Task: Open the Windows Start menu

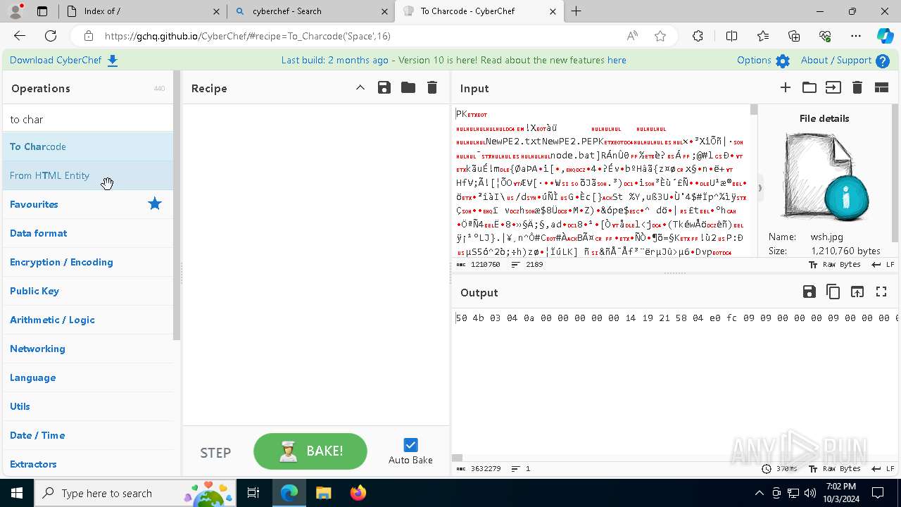Action: coord(17,493)
